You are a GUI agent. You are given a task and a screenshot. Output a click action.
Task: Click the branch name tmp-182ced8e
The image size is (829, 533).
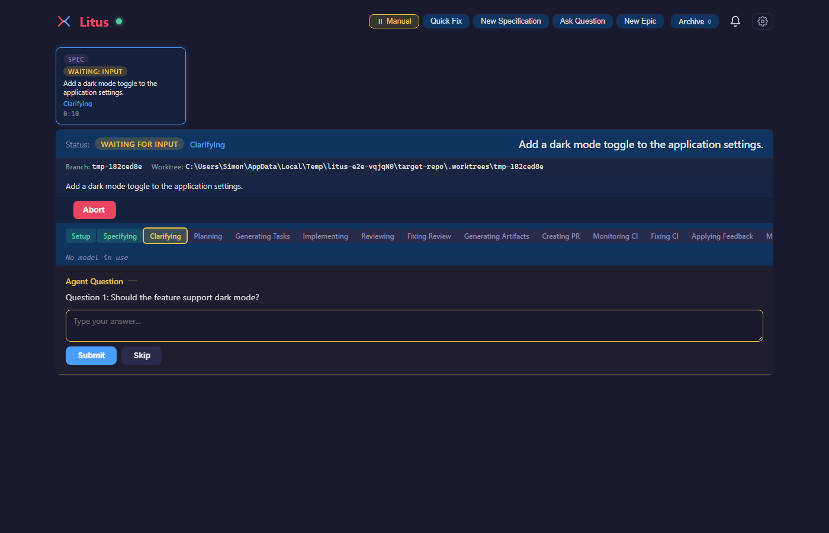pyautogui.click(x=117, y=166)
